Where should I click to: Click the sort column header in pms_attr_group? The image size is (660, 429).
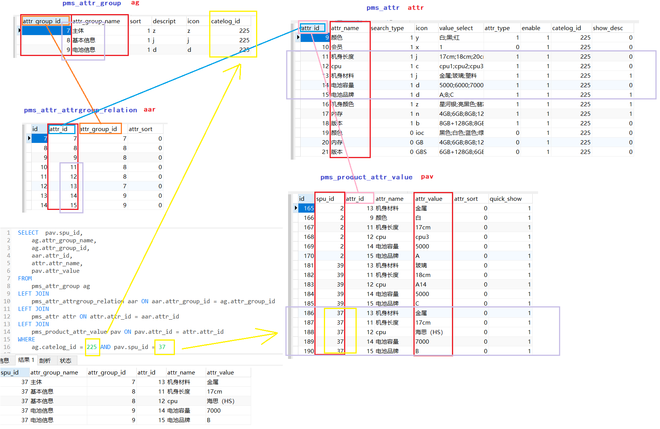pyautogui.click(x=135, y=21)
